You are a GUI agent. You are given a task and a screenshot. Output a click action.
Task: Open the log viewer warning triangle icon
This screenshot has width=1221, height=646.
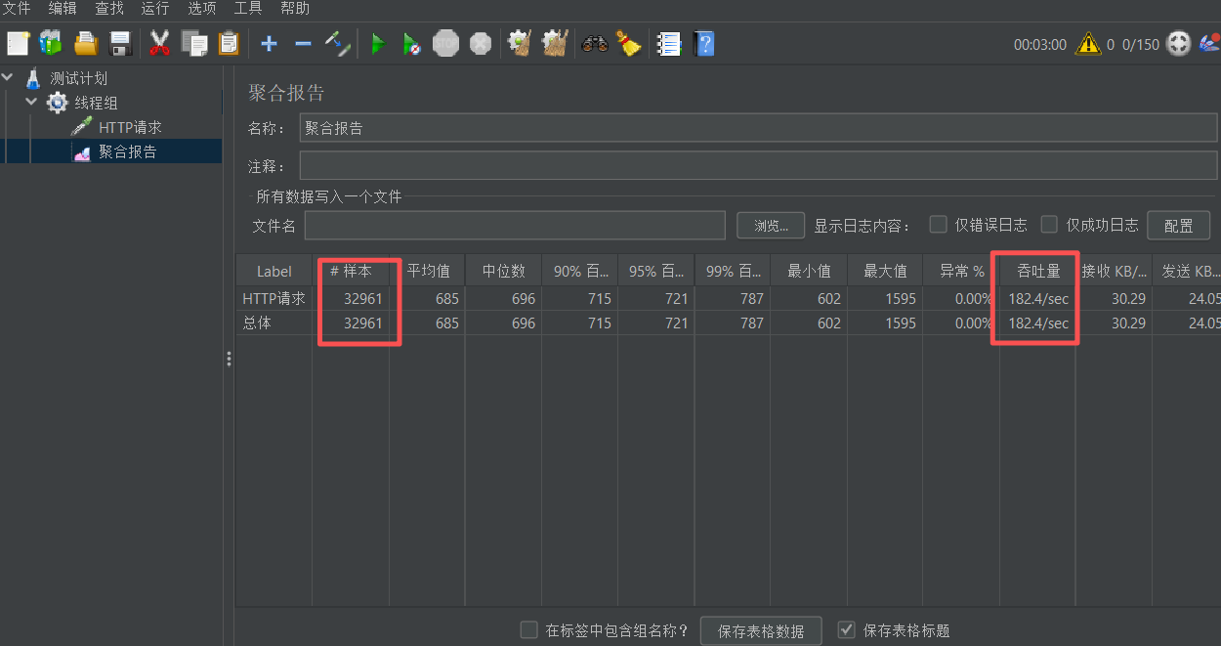1087,43
